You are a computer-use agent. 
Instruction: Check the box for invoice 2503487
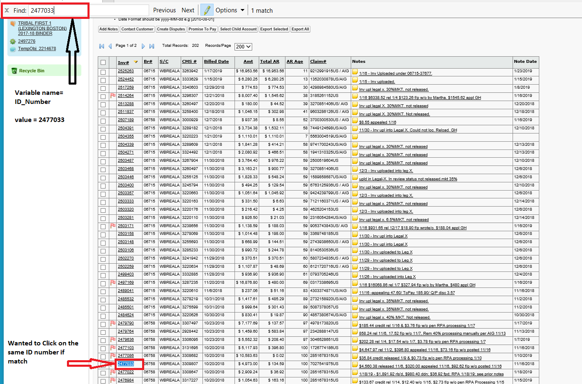pyautogui.click(x=103, y=161)
